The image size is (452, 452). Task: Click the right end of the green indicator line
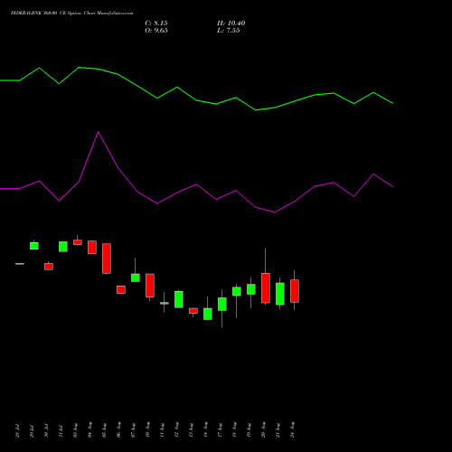[x=392, y=103]
